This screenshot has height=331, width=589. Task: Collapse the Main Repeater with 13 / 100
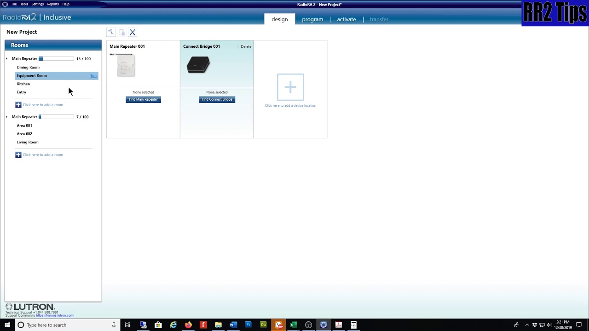[x=7, y=59]
